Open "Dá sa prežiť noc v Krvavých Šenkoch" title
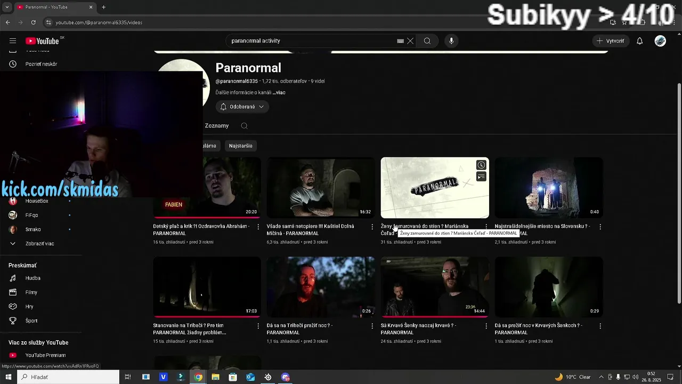This screenshot has width=682, height=384. point(538,329)
